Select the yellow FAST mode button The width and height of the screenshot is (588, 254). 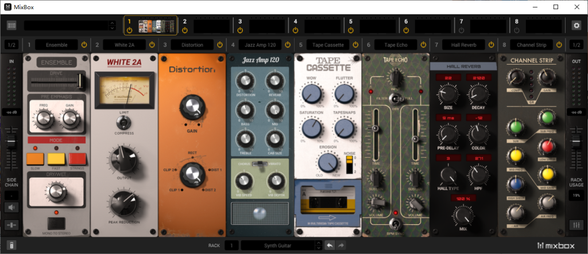coord(56,159)
